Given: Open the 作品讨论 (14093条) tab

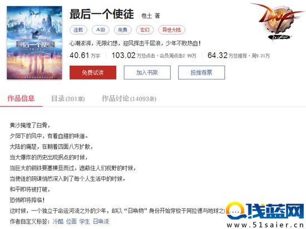Looking at the screenshot, I should click(x=129, y=98).
